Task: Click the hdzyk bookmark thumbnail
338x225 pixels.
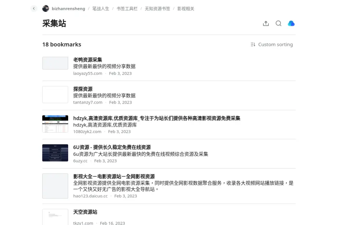Action: point(55,124)
